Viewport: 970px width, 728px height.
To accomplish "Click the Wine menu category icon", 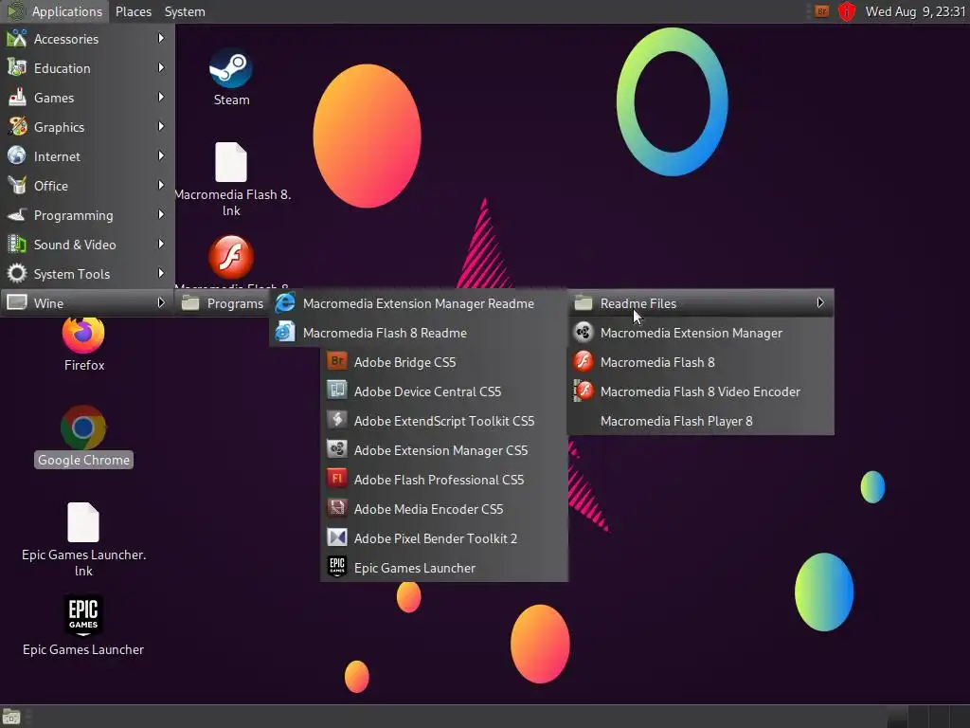I will click(17, 302).
